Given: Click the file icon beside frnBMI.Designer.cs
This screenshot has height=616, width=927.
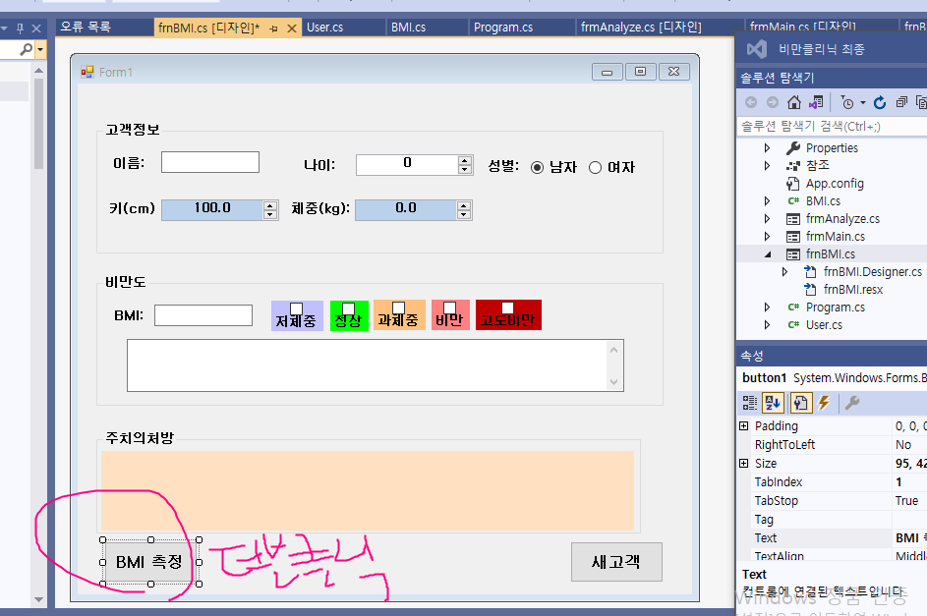Looking at the screenshot, I should pos(811,272).
